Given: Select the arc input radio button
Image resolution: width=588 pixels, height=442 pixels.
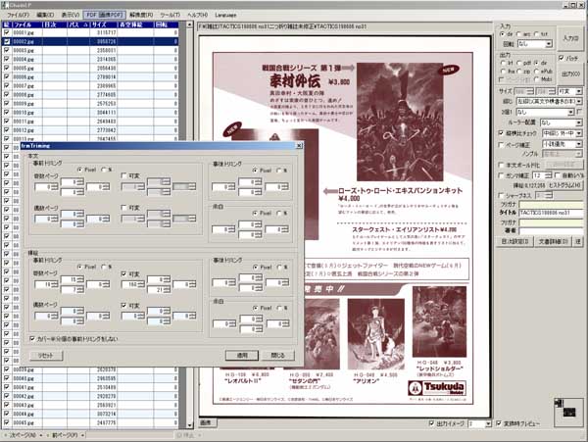Looking at the screenshot, I should [519, 34].
